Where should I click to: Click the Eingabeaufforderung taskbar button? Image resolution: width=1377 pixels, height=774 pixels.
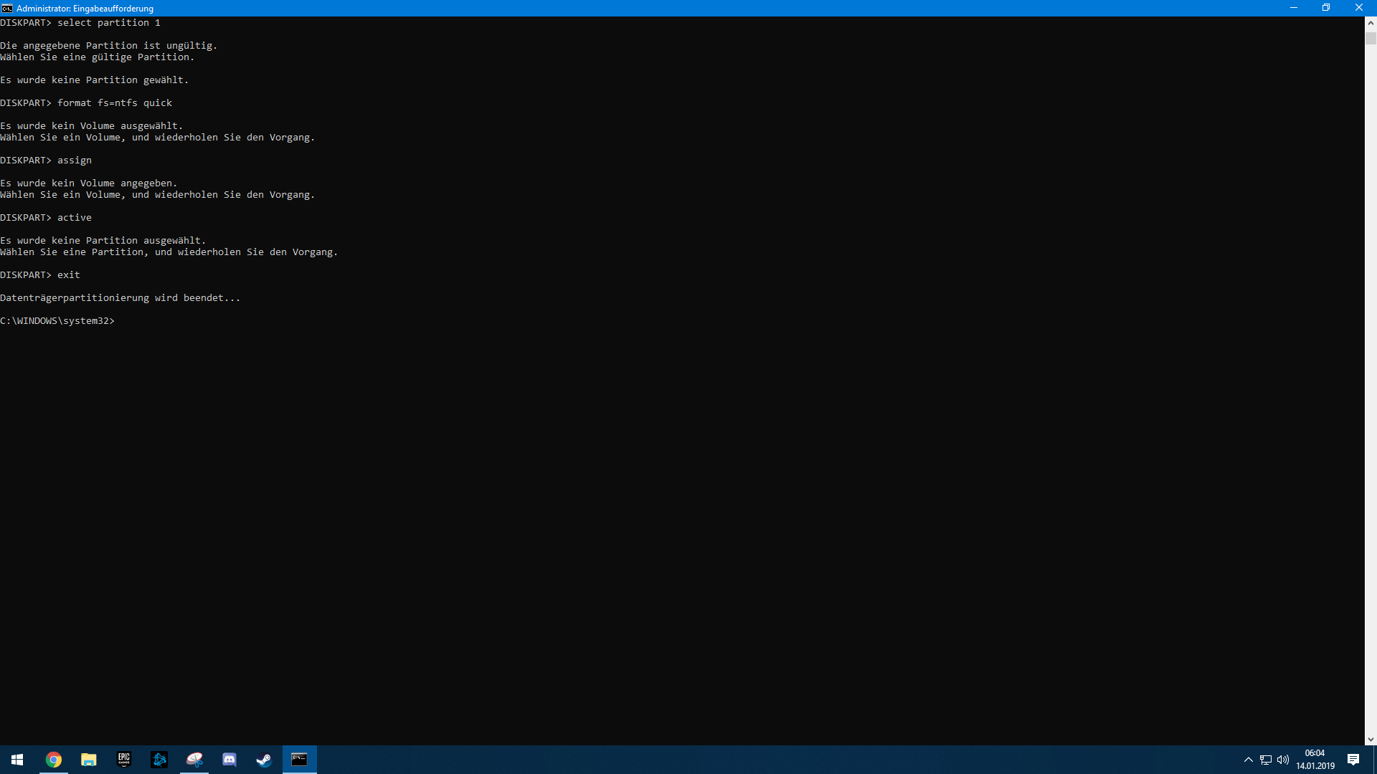click(299, 760)
